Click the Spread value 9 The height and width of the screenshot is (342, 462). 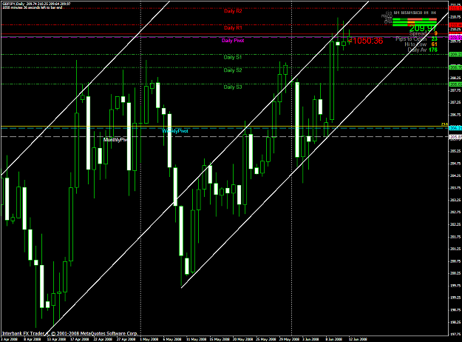[436, 33]
